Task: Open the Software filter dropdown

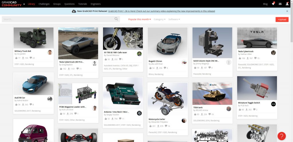Action: coord(174,19)
